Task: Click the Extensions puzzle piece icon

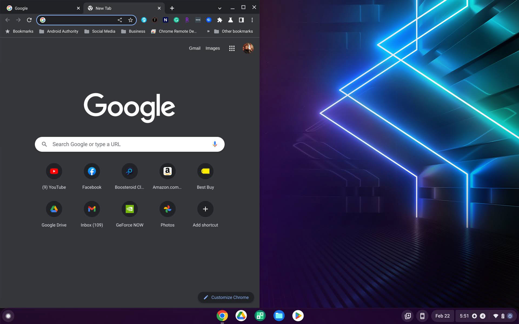Action: coord(219,20)
